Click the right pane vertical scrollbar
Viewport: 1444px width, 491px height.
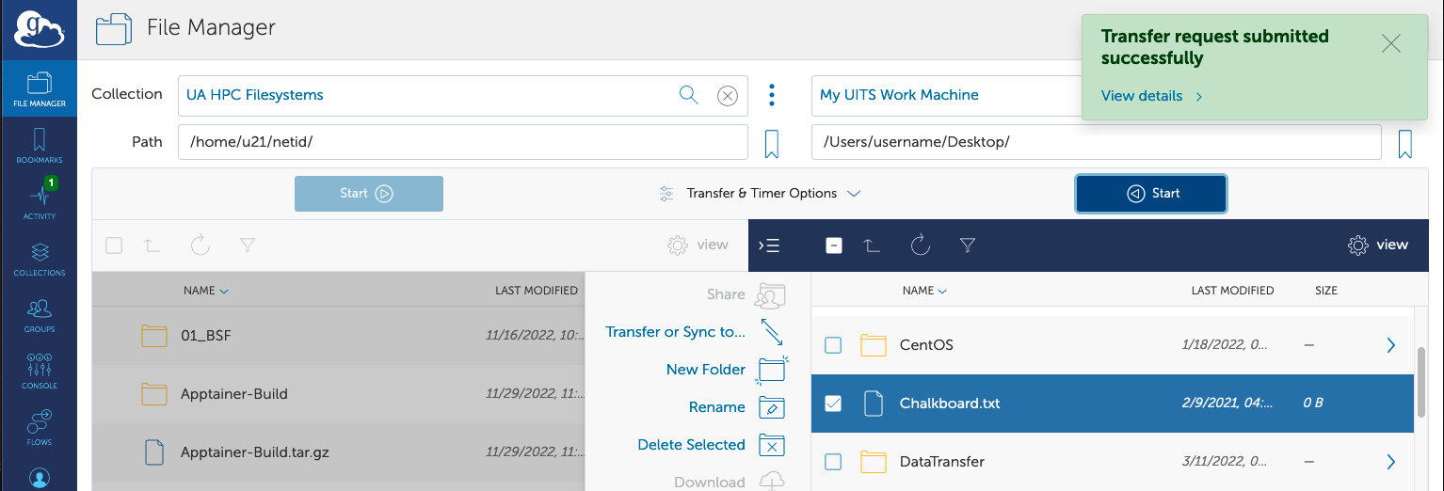click(1421, 383)
